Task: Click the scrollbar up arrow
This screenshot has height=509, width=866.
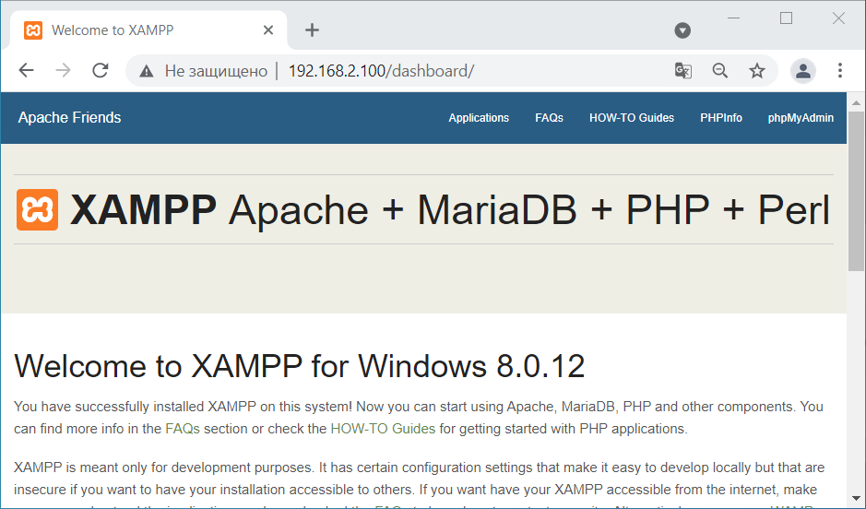Action: [x=856, y=102]
